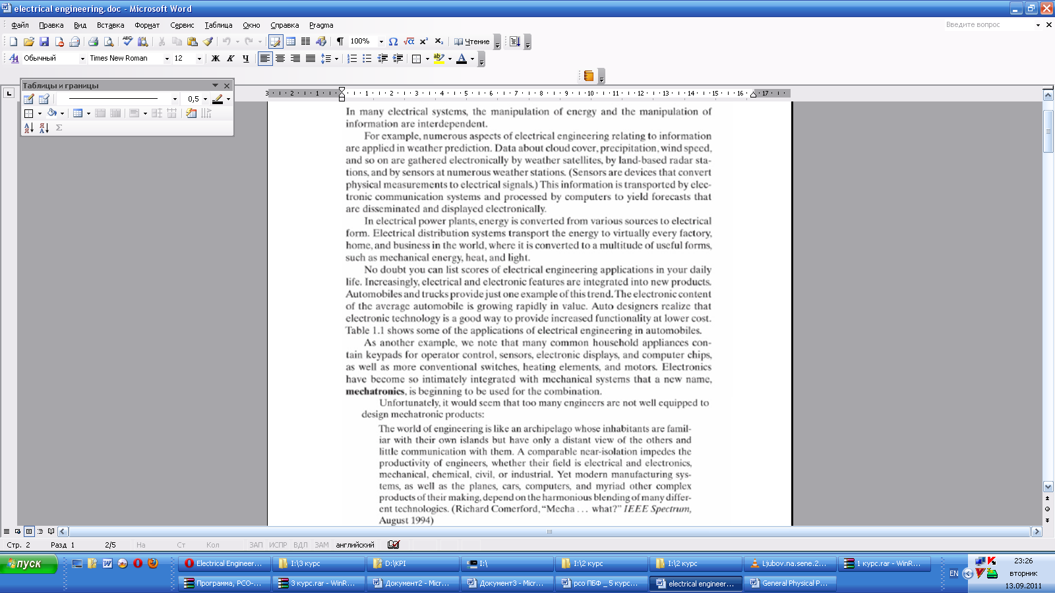Click the font color A swatch

pyautogui.click(x=462, y=59)
